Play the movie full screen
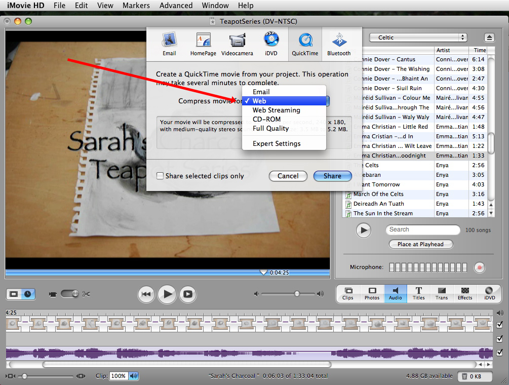 (x=188, y=294)
